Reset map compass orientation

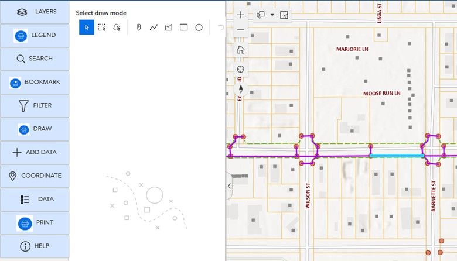pyautogui.click(x=241, y=89)
